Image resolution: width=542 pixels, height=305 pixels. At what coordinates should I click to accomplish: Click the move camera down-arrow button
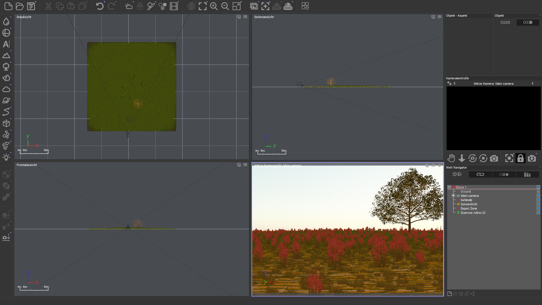[x=462, y=158]
